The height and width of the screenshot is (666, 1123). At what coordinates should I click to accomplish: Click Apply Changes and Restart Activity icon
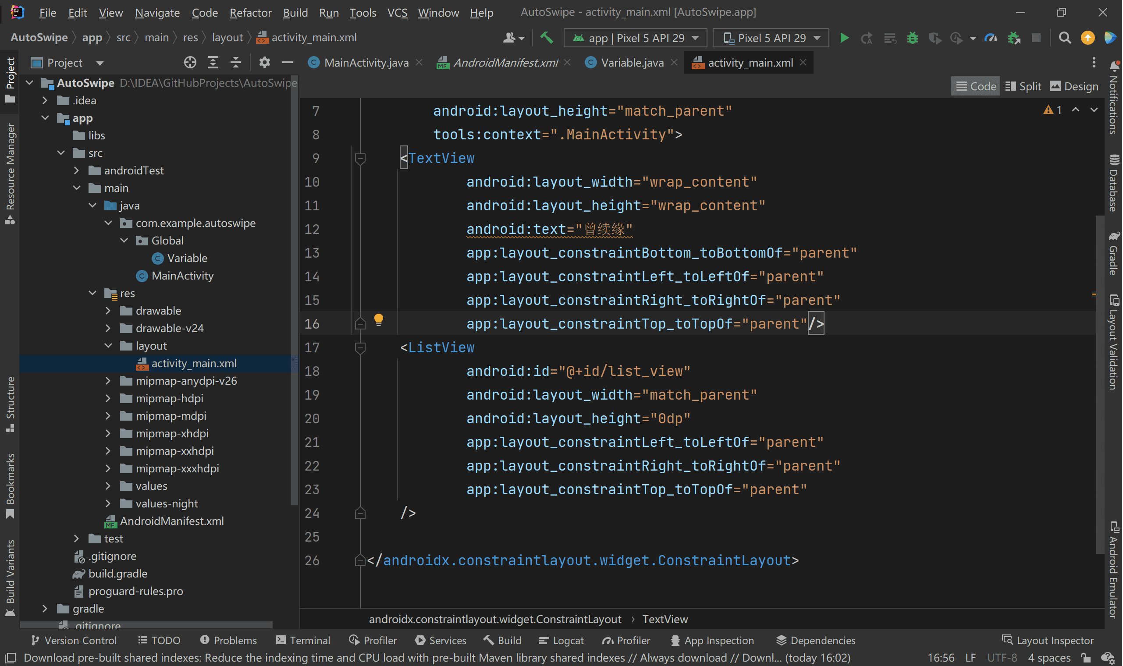tap(867, 38)
